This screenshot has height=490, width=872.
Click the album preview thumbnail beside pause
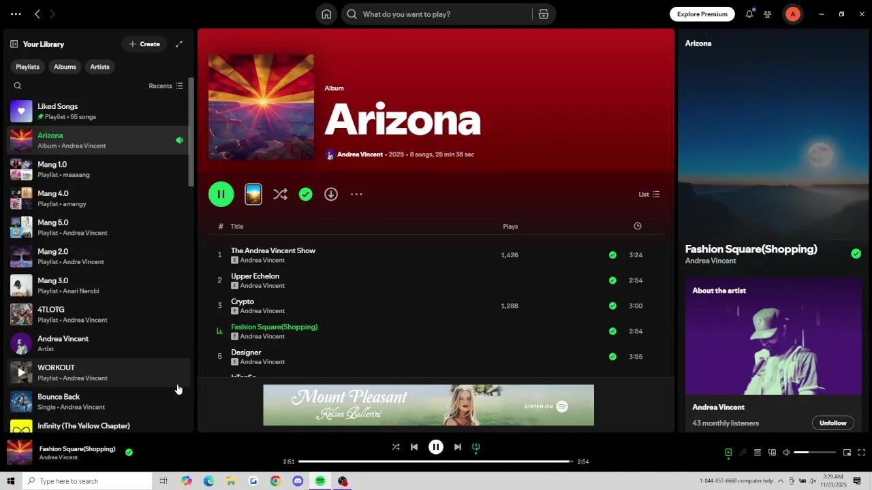pos(253,194)
